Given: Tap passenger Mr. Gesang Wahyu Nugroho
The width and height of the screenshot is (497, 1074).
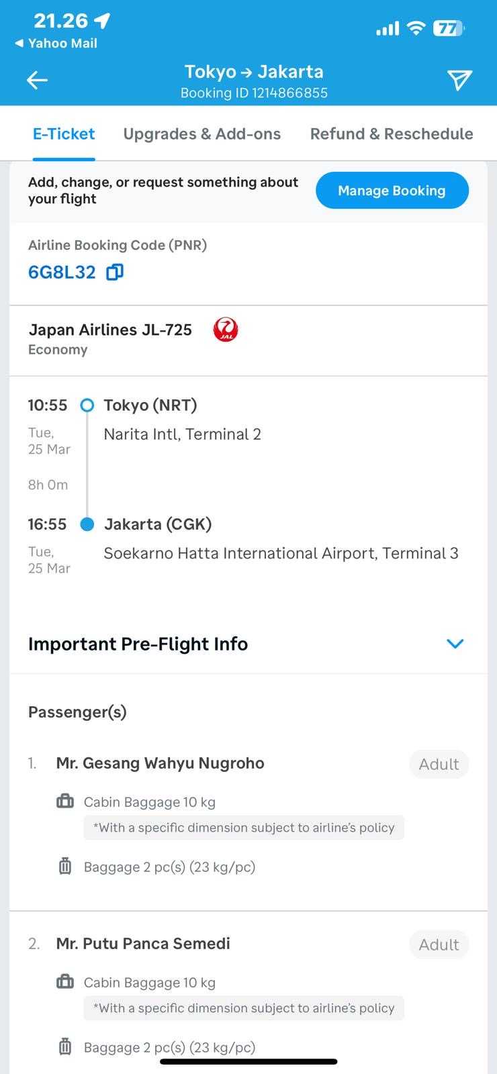Looking at the screenshot, I should [160, 763].
